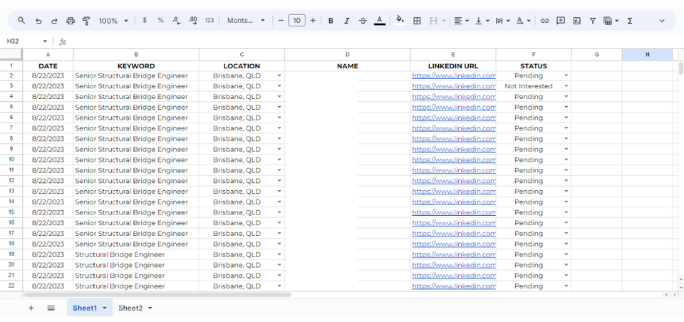Toggle strikethrough formatting

[x=363, y=21]
